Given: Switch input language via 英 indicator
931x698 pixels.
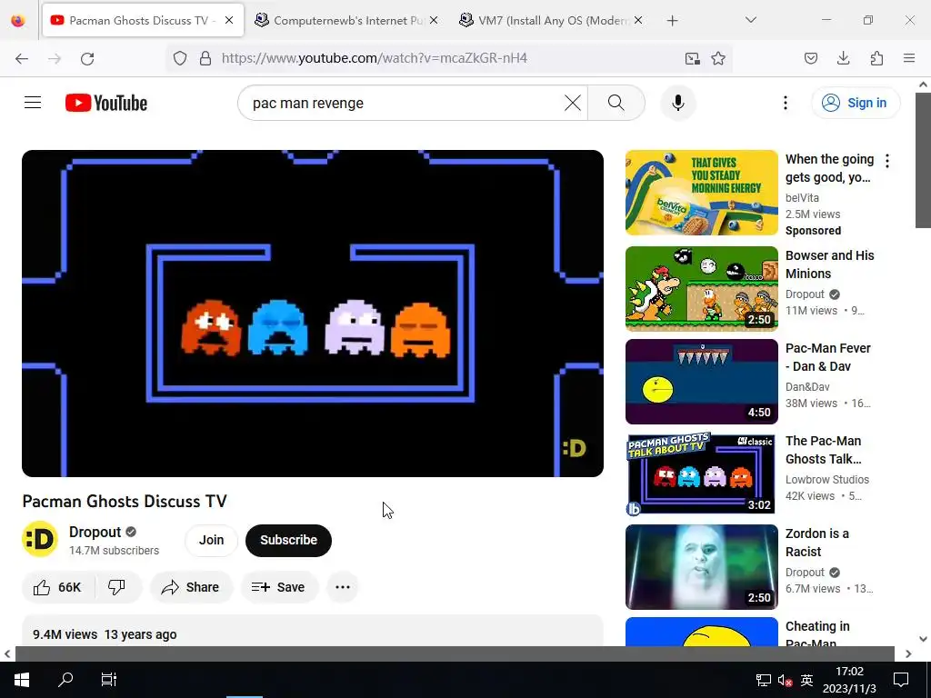Looking at the screenshot, I should pyautogui.click(x=807, y=680).
